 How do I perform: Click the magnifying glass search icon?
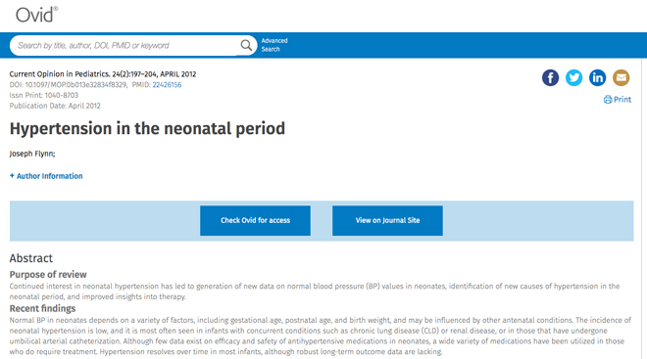(246, 45)
